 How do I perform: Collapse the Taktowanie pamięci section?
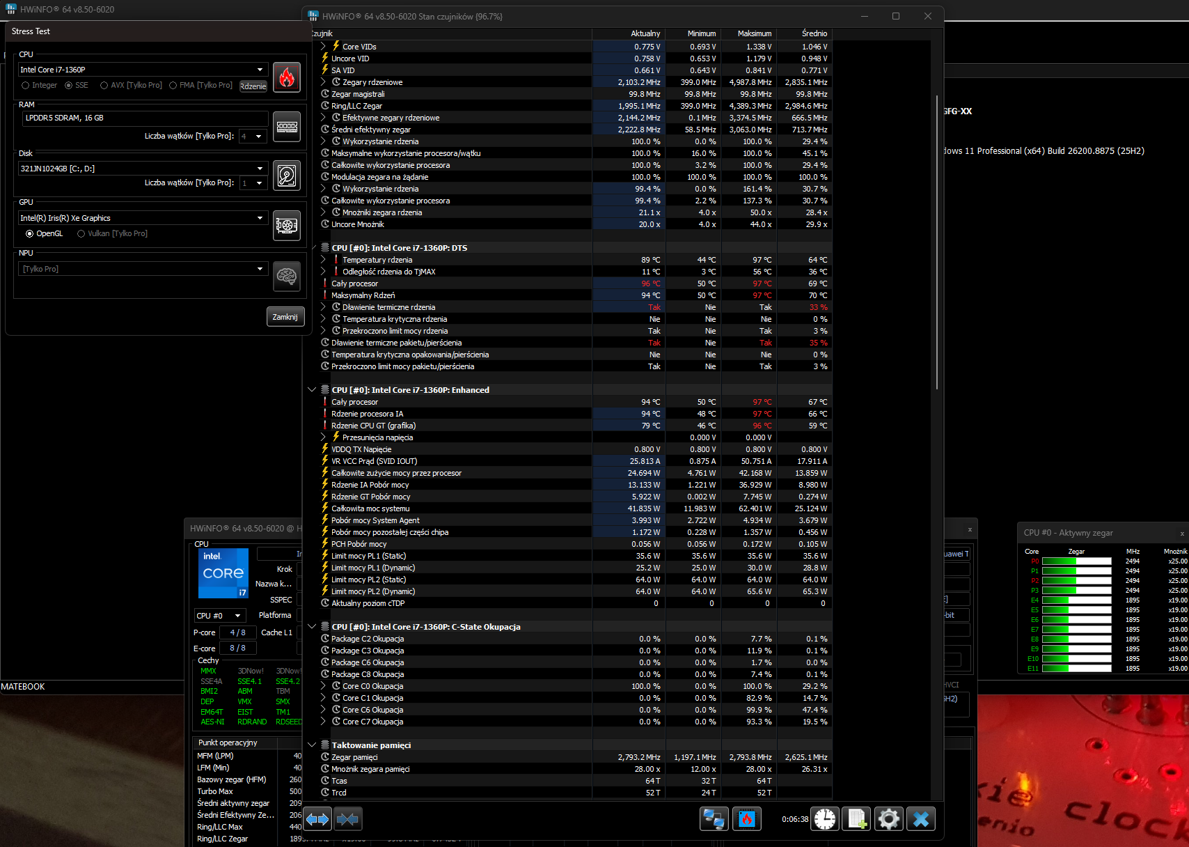coord(312,745)
